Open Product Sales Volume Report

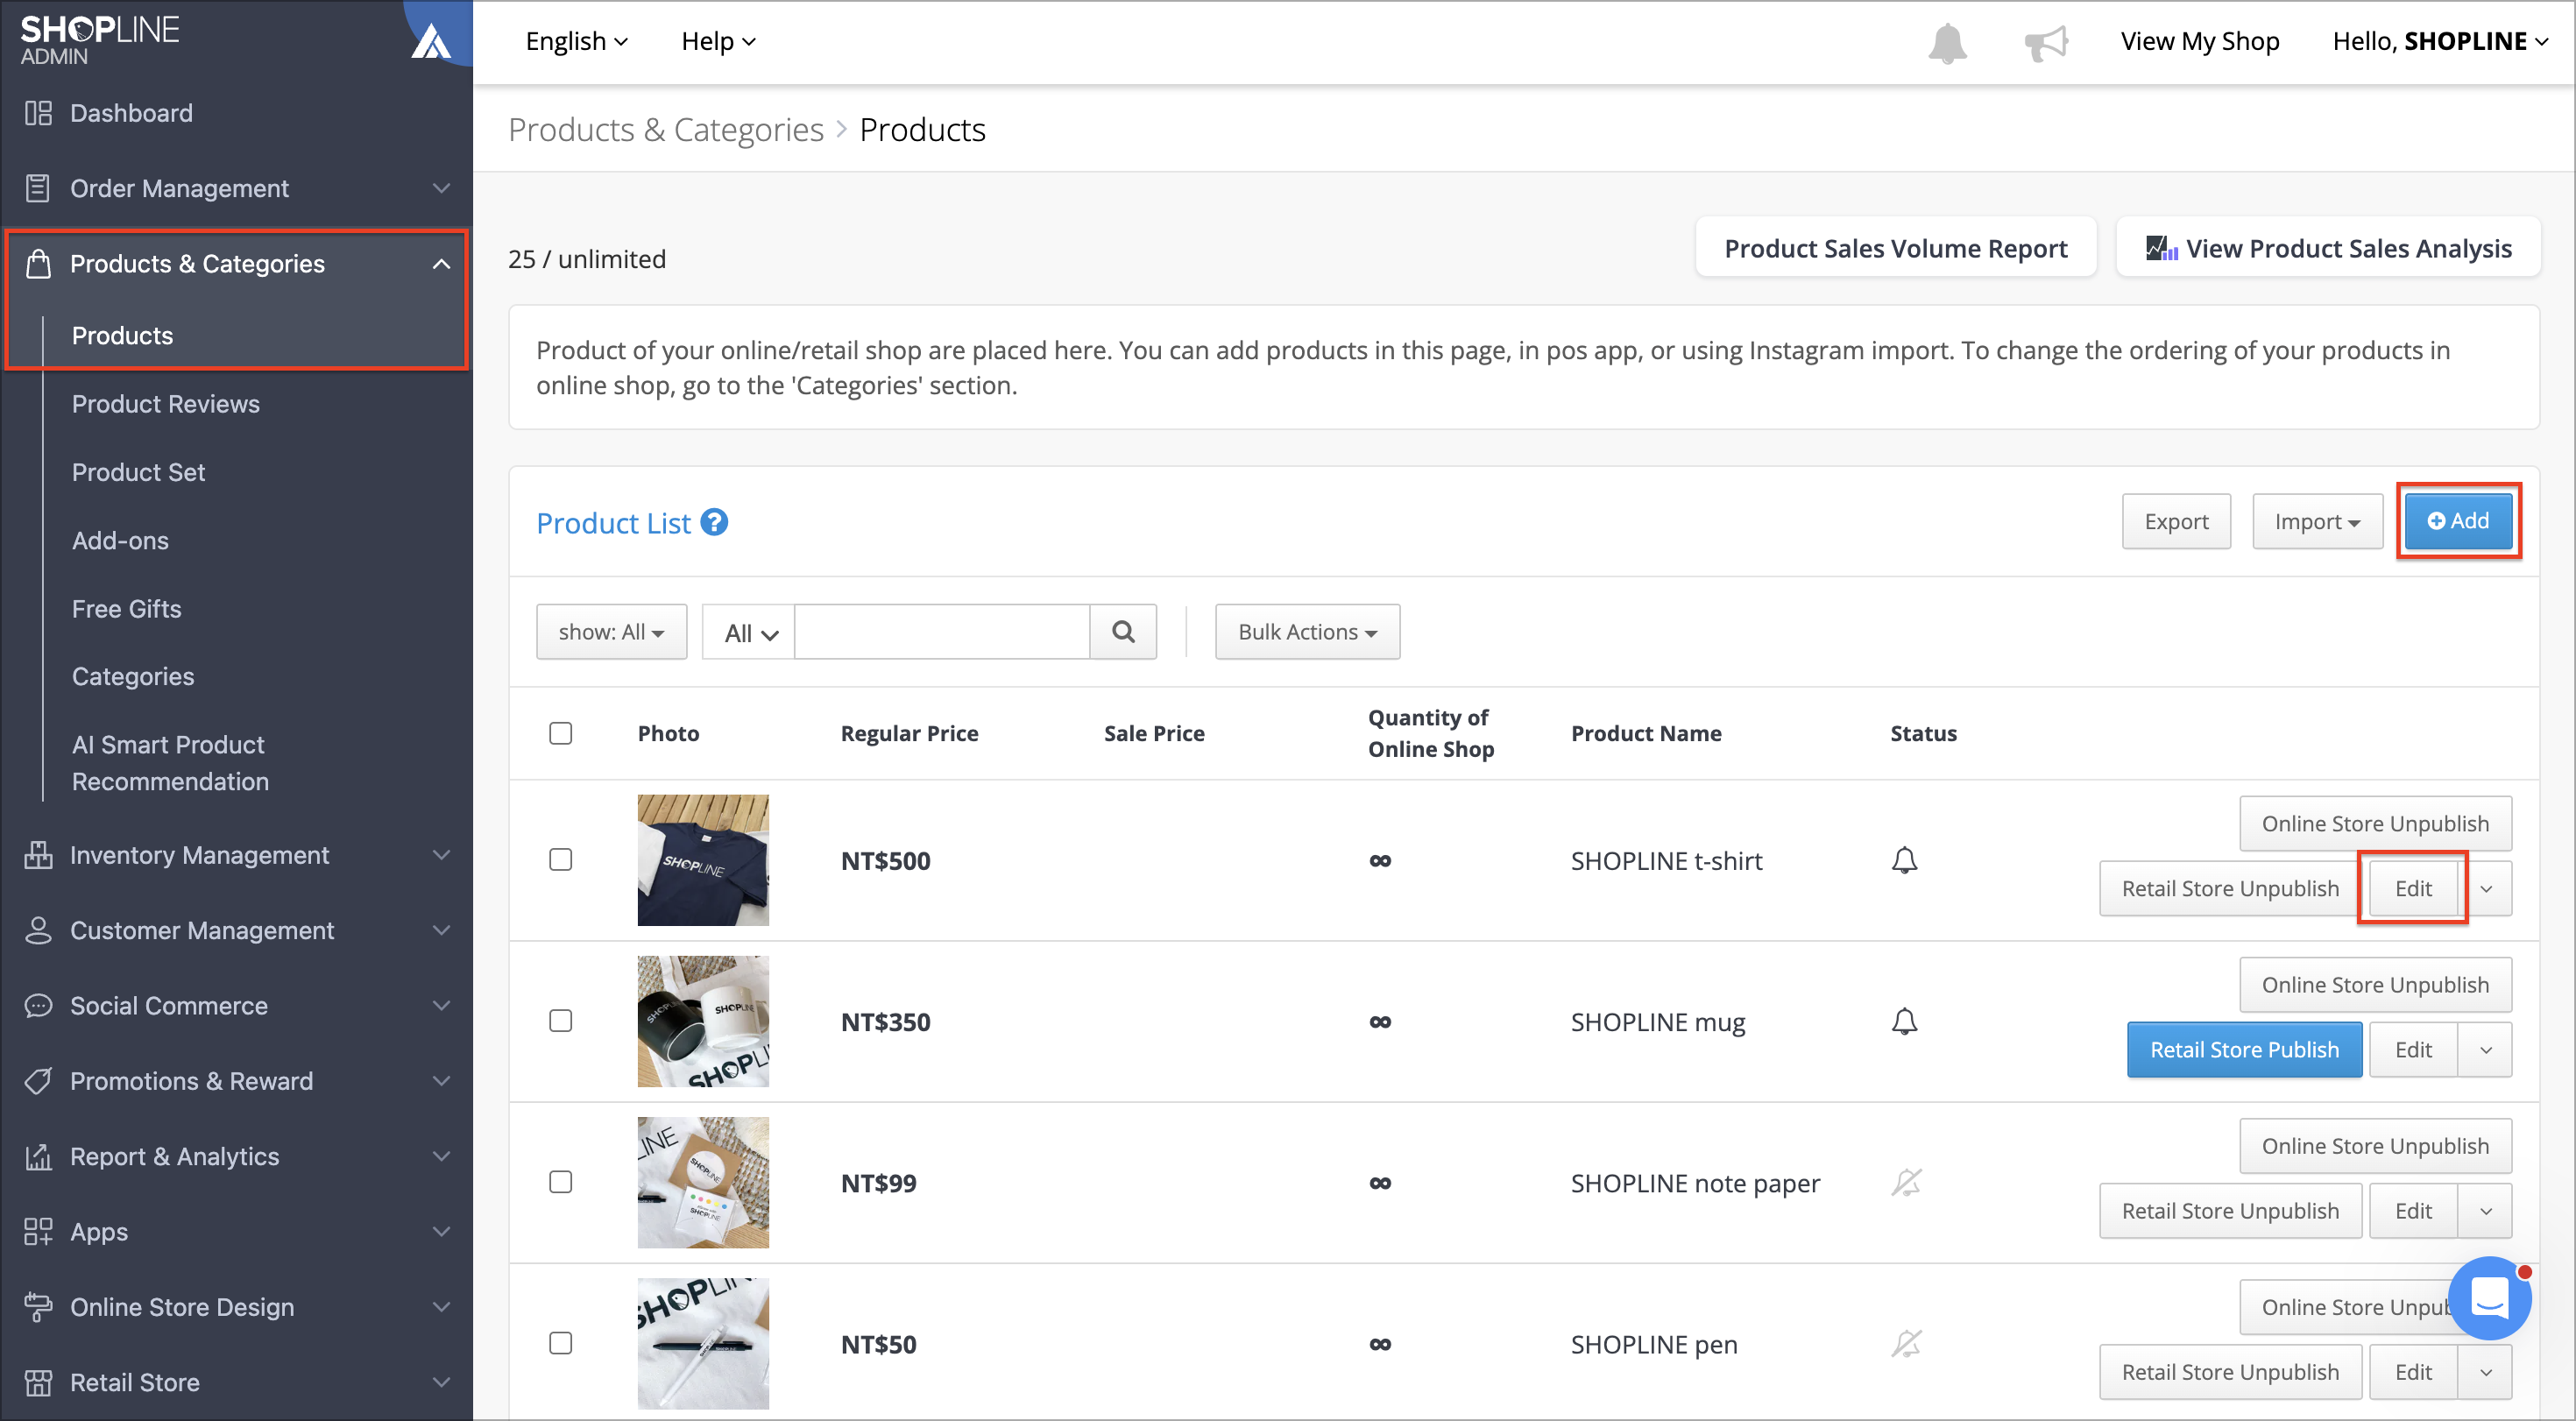click(1896, 248)
